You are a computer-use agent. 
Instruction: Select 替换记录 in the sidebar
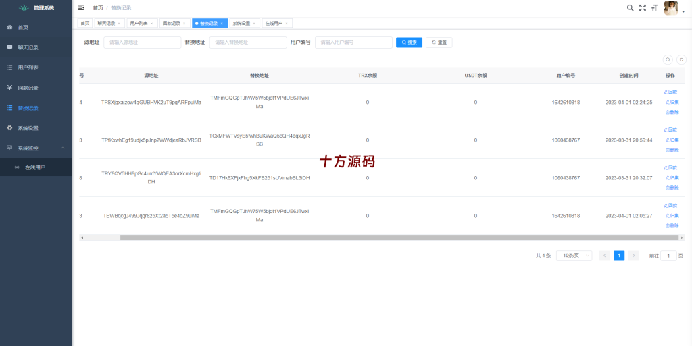click(x=36, y=109)
